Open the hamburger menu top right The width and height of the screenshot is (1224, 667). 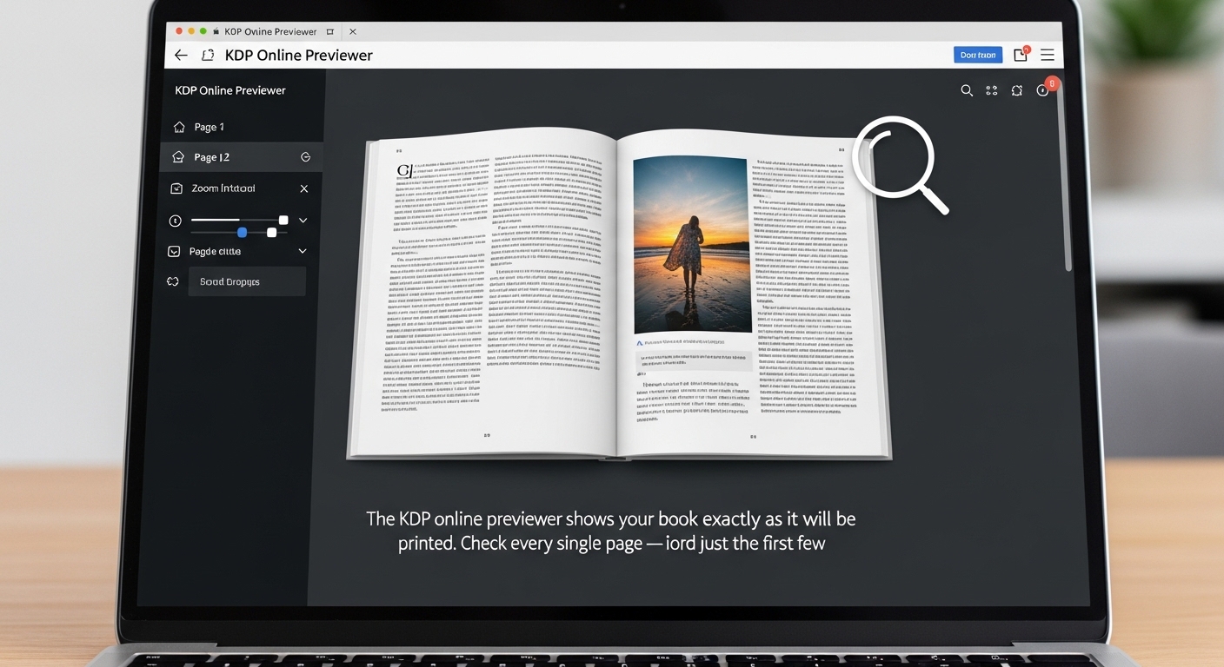[x=1047, y=54]
